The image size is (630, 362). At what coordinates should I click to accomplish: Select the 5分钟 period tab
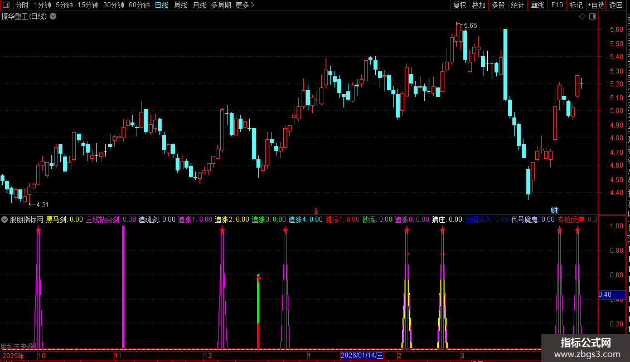point(64,5)
